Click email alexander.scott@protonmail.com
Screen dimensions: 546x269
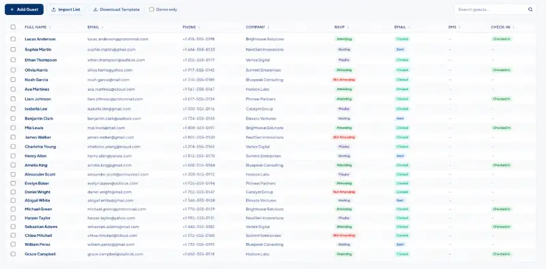tap(118, 174)
